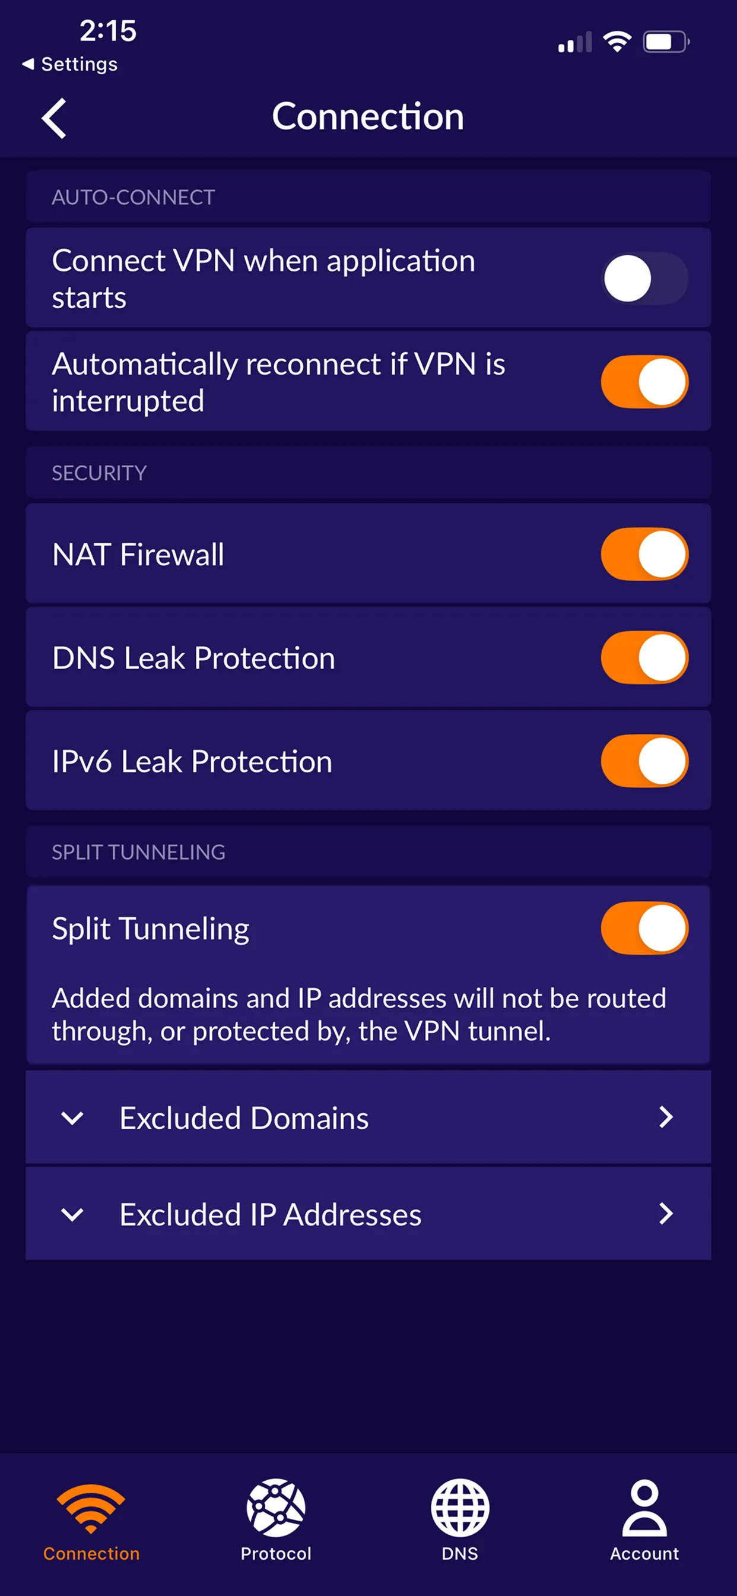Open the Account section via person icon
This screenshot has width=737, height=1596.
click(644, 1509)
